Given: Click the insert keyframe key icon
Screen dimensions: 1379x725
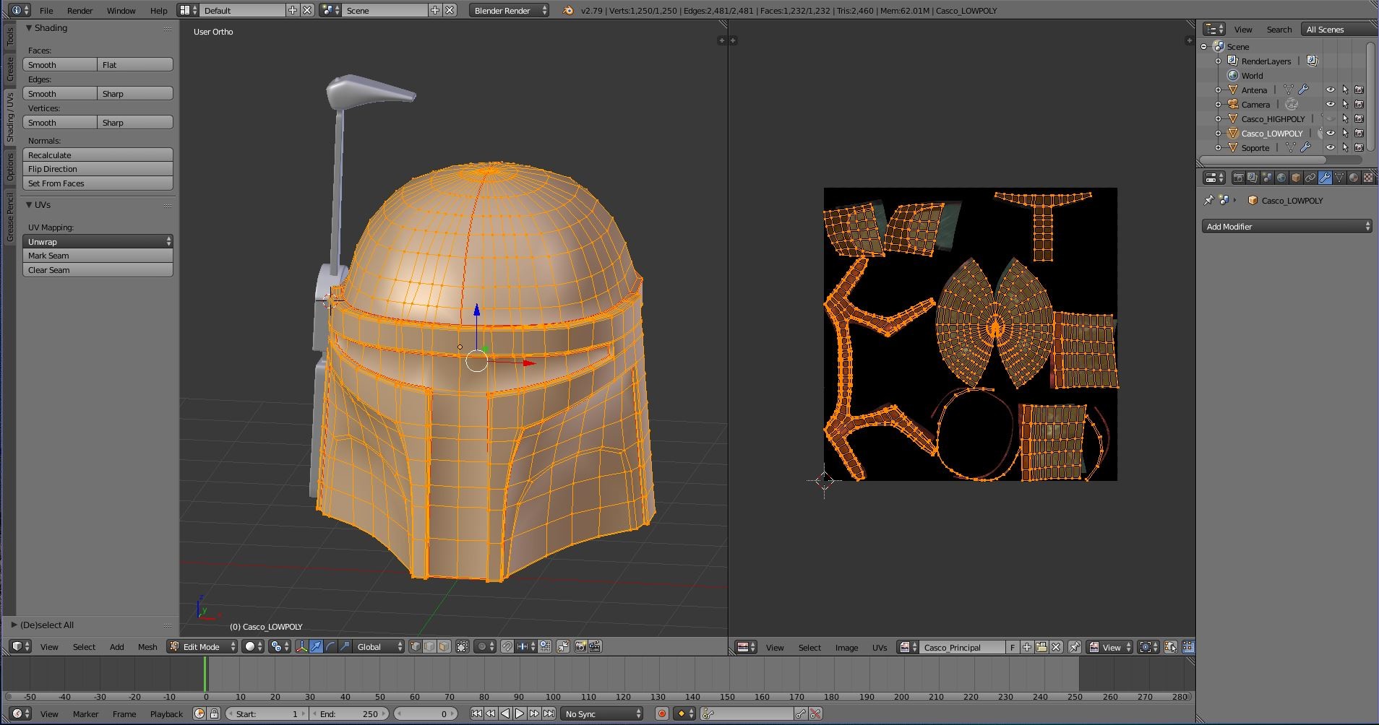Looking at the screenshot, I should pos(801,713).
